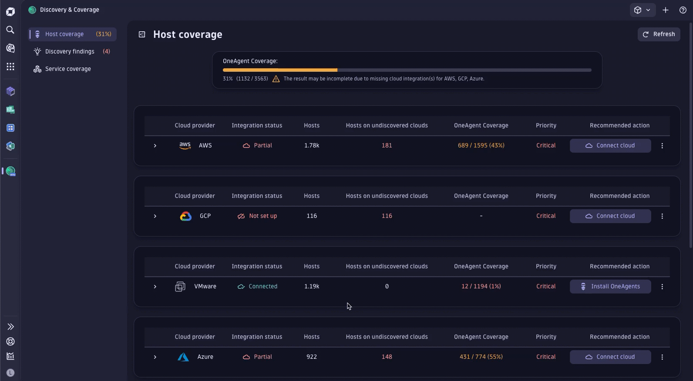
Task: Open the user avatar L
Action: click(10, 373)
